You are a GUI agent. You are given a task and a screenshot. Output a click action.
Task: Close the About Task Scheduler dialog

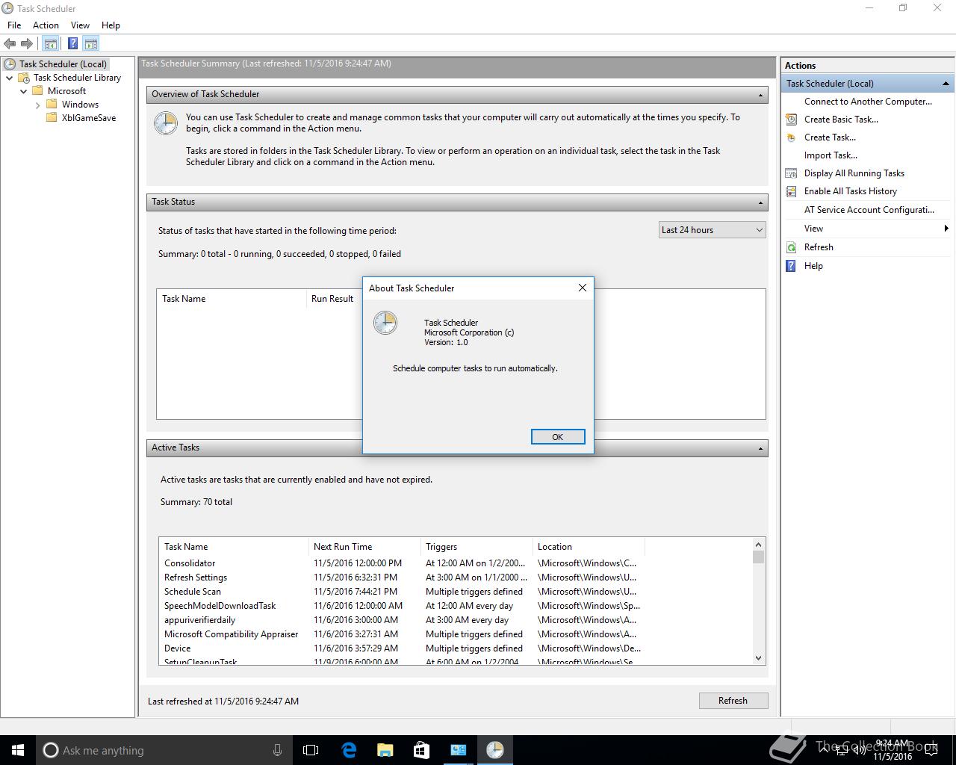(583, 288)
